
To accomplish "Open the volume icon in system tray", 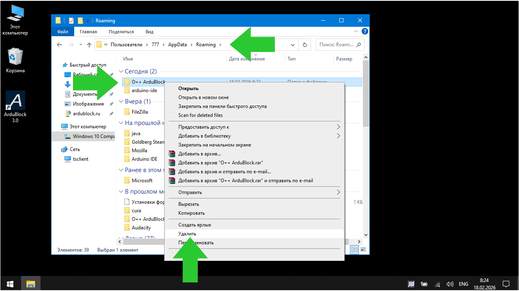I will point(450,284).
